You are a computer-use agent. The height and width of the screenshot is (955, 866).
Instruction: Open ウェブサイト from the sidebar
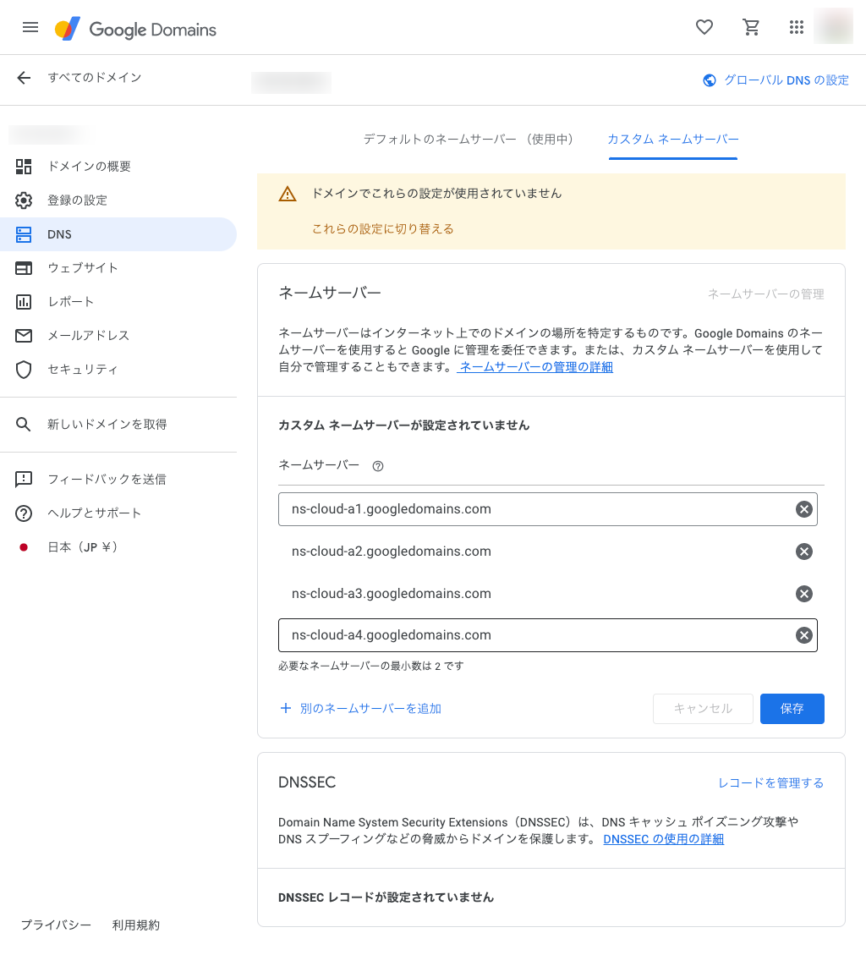84,268
